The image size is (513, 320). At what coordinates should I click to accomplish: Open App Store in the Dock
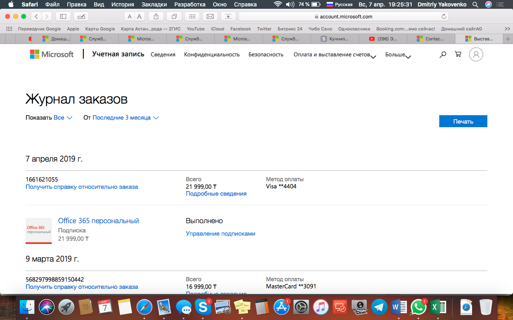(x=282, y=307)
